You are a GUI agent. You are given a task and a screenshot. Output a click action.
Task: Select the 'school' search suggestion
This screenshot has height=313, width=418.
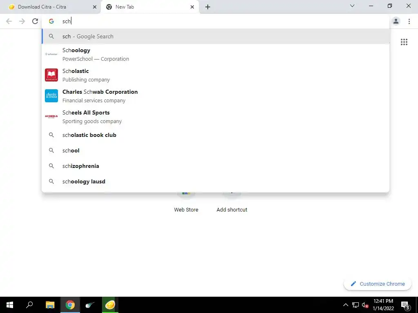pyautogui.click(x=216, y=150)
